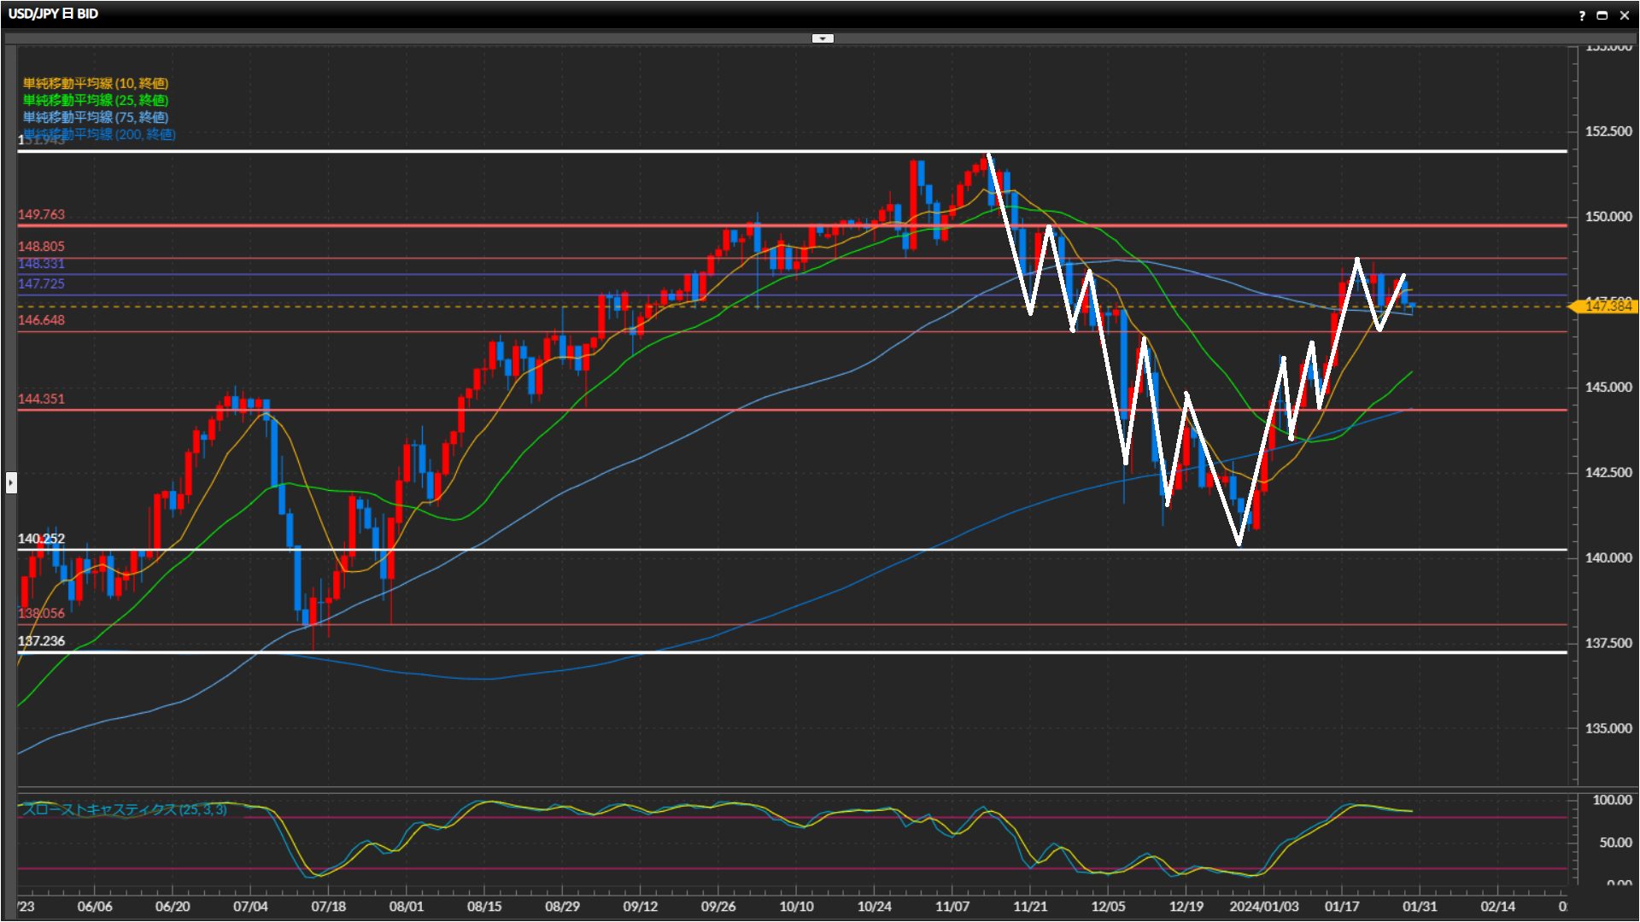
Task: Expand the left side panel arrow
Action: [10, 483]
